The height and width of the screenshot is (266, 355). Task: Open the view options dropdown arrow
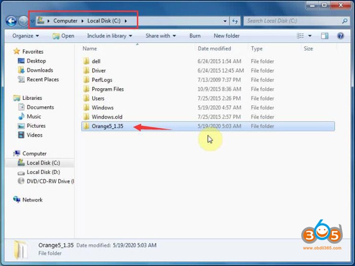pos(310,36)
